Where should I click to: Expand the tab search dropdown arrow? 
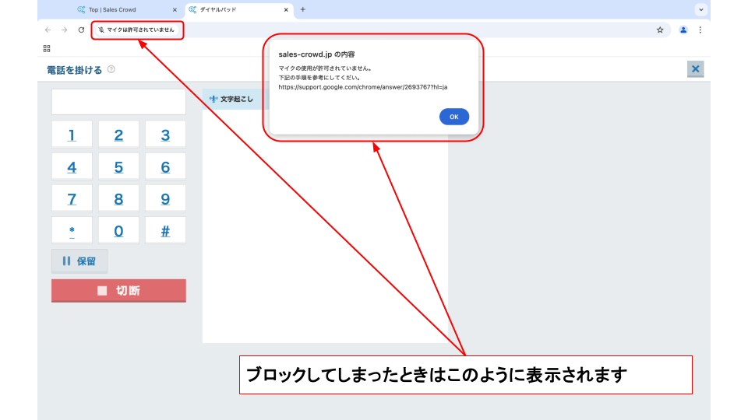pos(701,9)
